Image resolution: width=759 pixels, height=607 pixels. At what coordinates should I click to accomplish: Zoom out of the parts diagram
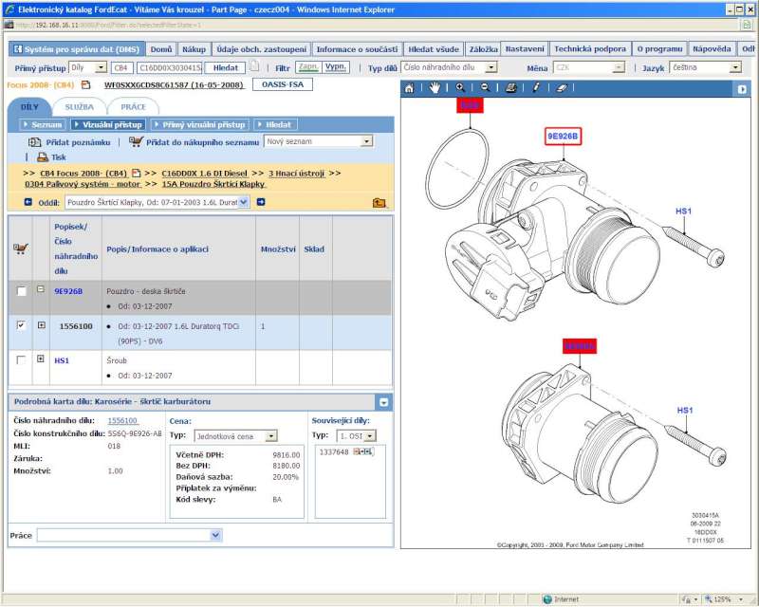(x=485, y=88)
